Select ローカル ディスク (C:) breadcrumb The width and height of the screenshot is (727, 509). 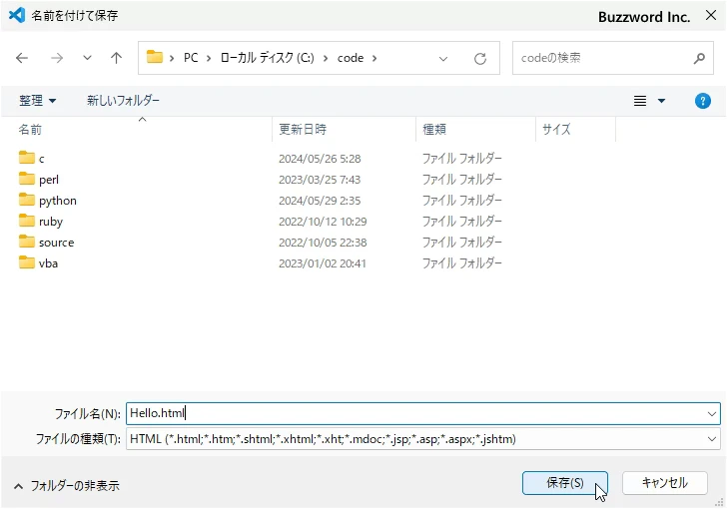(267, 58)
